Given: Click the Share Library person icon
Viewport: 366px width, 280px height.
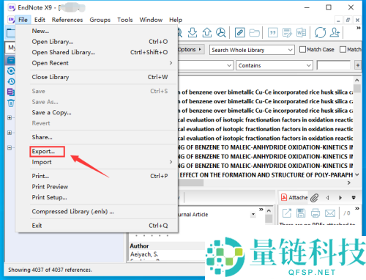Looking at the screenshot, I should click(x=335, y=32).
